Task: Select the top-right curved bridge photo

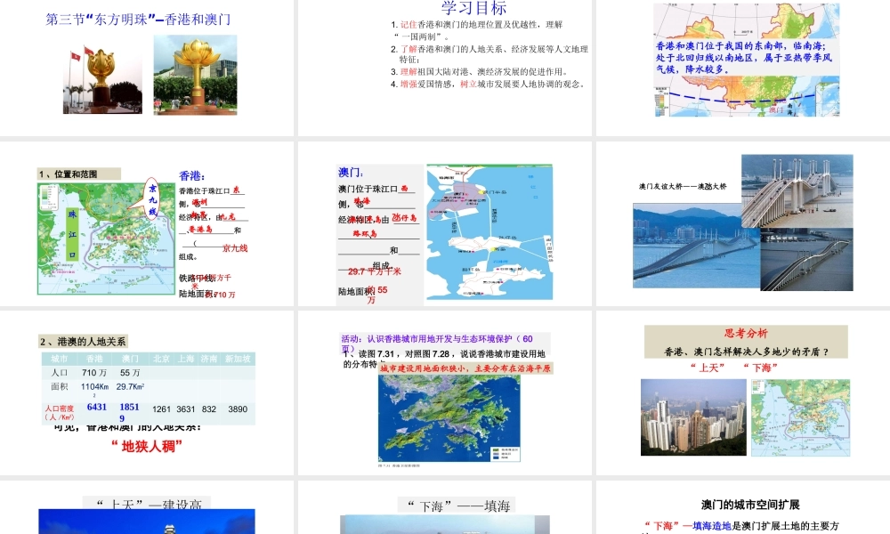Action: point(797,190)
